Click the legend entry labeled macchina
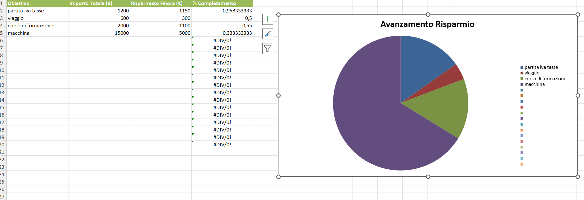Image resolution: width=584 pixels, height=200 pixels. pos(534,84)
